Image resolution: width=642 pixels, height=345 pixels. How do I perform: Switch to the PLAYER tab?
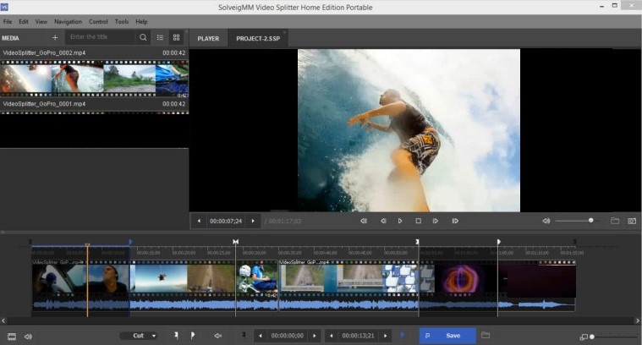coord(208,38)
